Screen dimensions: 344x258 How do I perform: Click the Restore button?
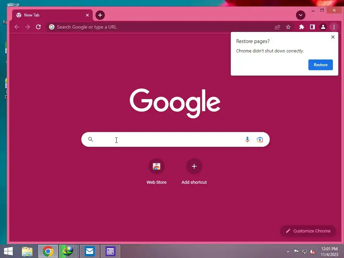[320, 65]
